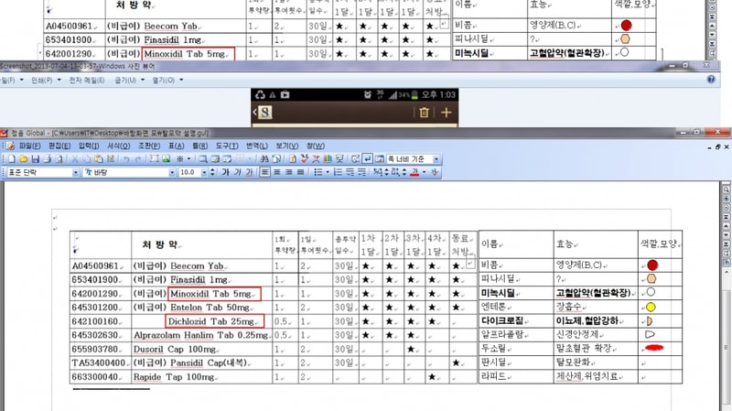Viewport: 732px width, 411px height.
Task: Open the 번역(L) menu
Action: (257, 146)
